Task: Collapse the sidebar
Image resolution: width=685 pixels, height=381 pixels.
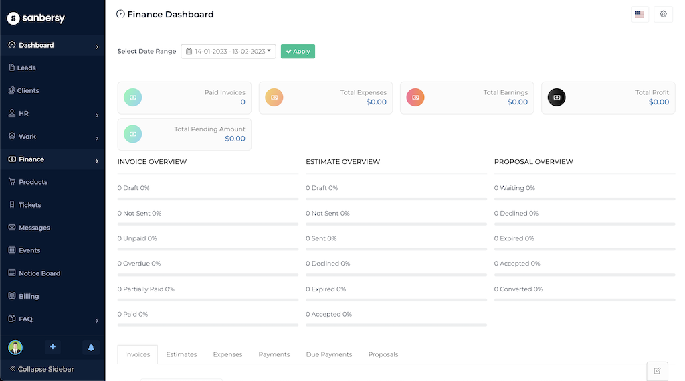Action: click(42, 369)
